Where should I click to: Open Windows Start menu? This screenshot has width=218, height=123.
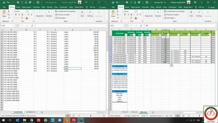[3, 120]
